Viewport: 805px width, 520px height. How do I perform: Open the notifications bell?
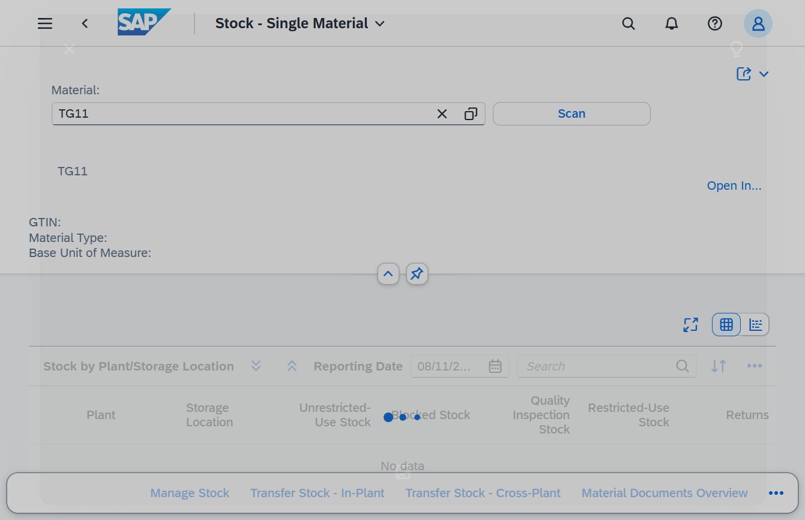(672, 23)
